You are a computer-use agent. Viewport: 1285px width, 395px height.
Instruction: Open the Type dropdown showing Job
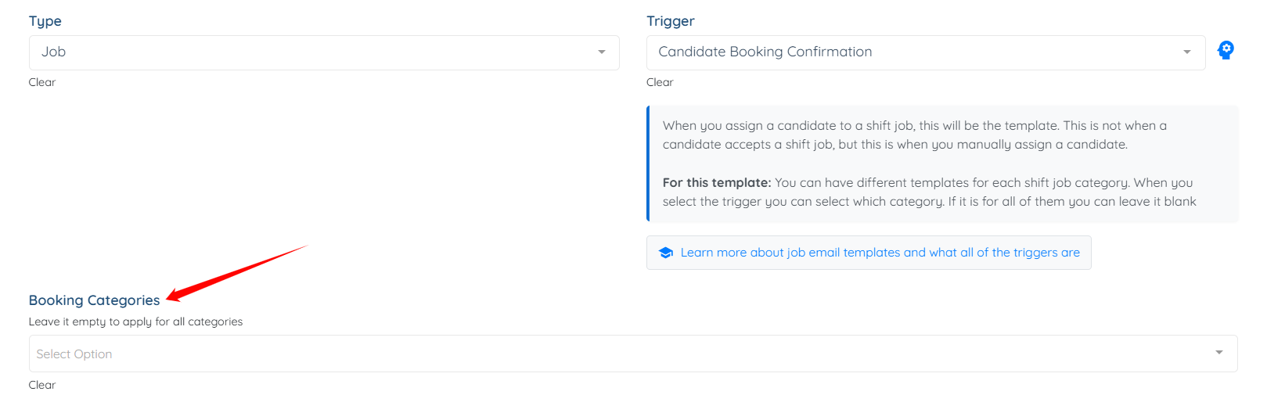pyautogui.click(x=324, y=52)
